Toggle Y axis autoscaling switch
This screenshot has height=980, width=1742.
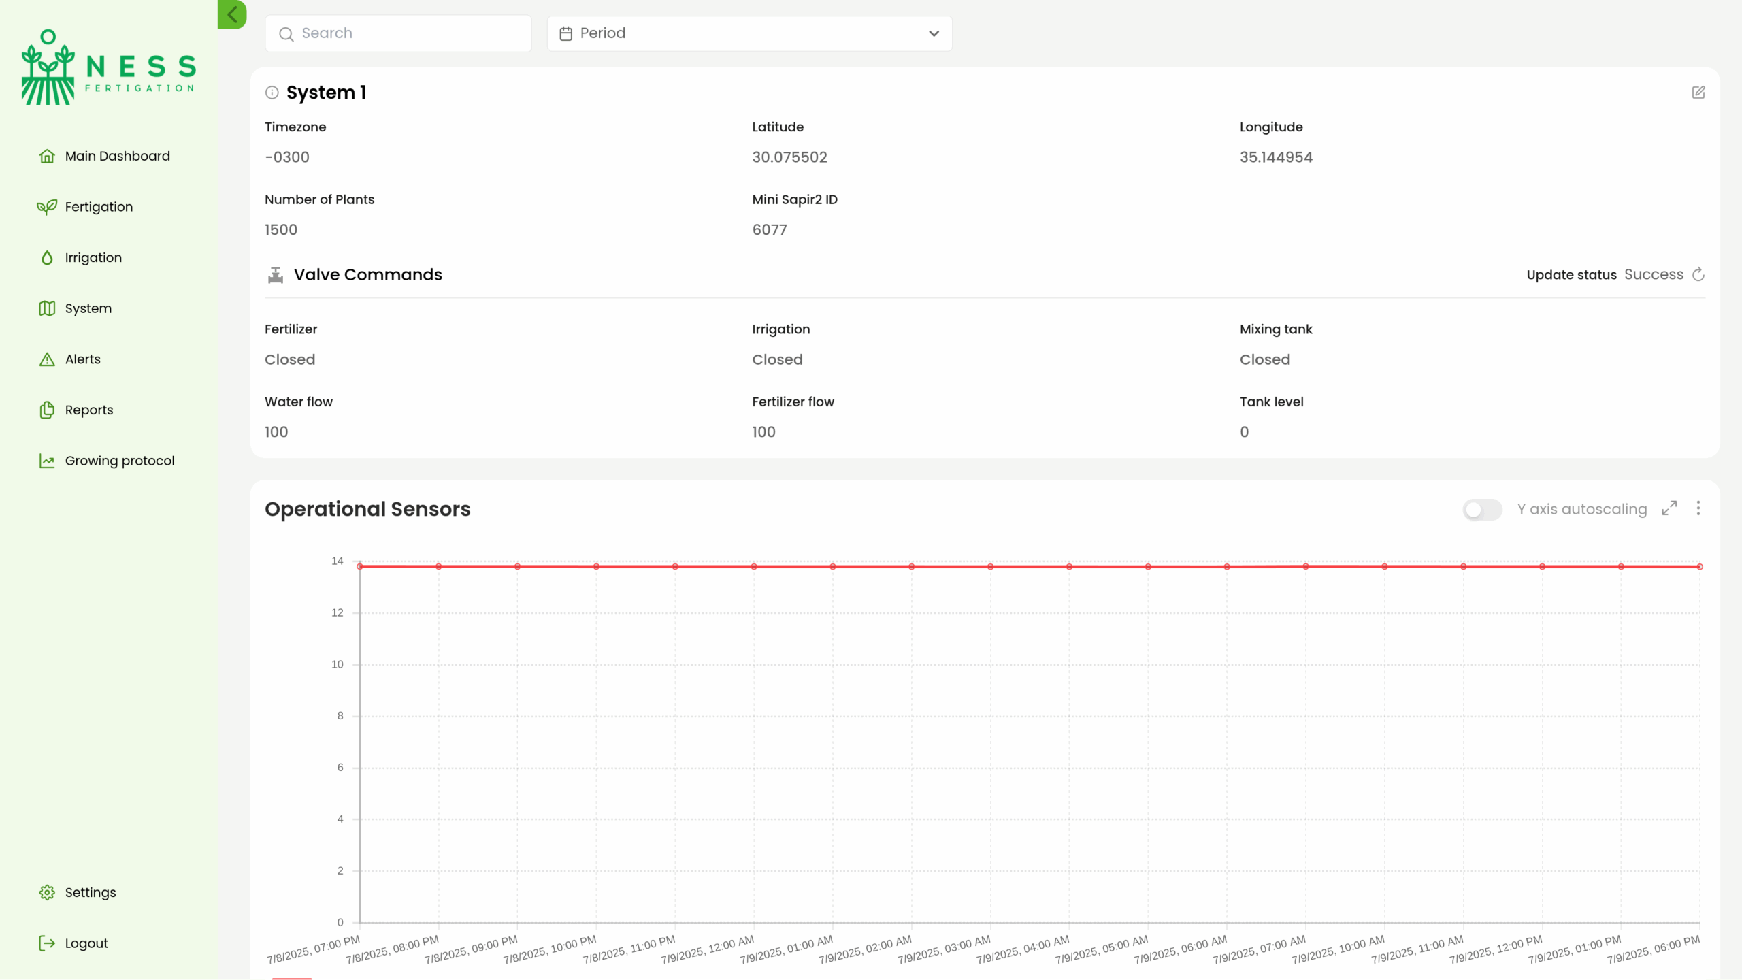[1482, 509]
